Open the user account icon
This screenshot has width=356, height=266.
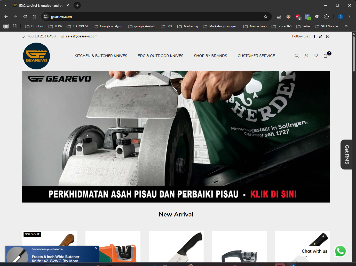(306, 56)
